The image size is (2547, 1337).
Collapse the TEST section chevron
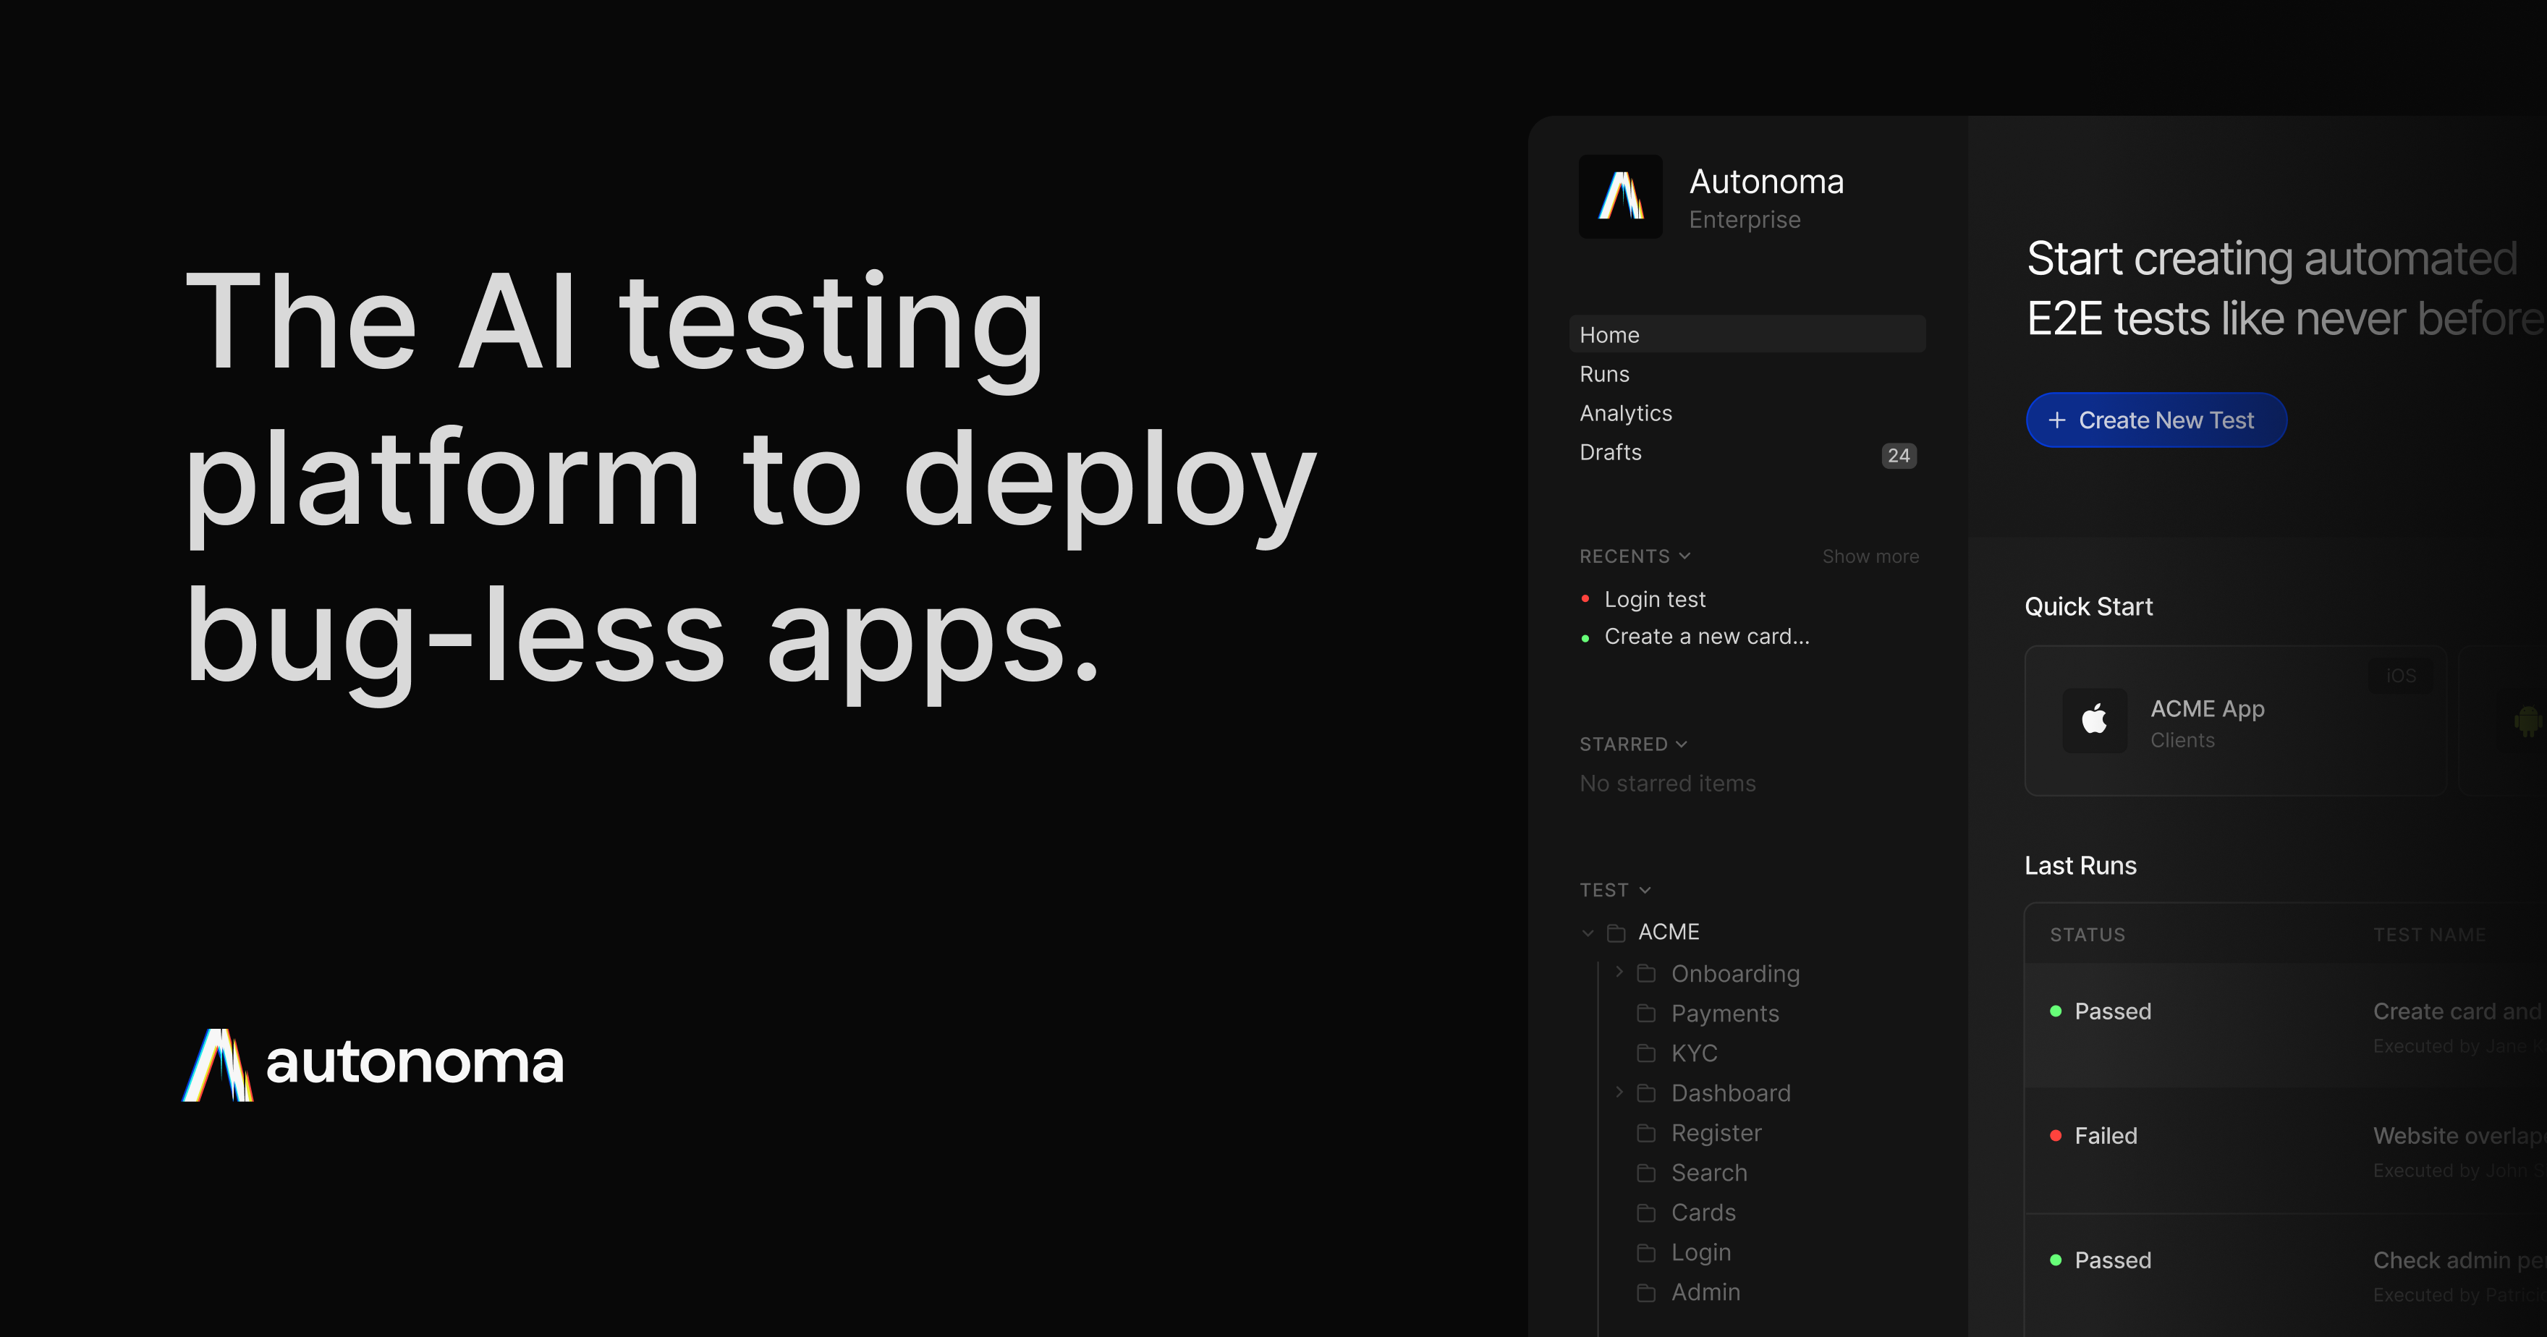pyautogui.click(x=1645, y=890)
